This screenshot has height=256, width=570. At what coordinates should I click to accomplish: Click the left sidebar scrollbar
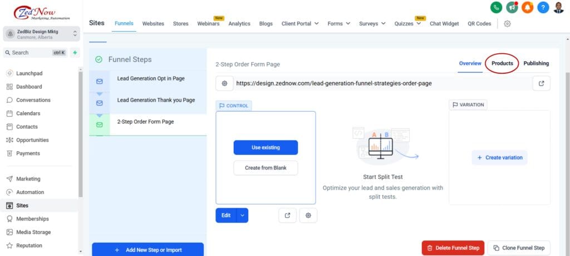(80, 134)
